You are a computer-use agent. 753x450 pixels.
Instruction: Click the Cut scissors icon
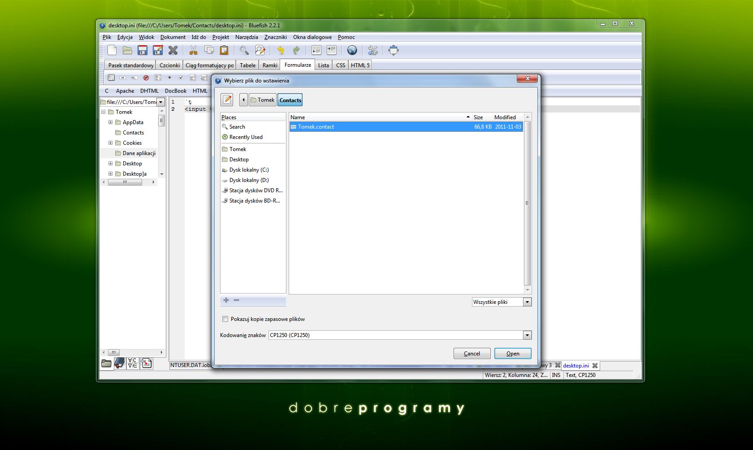[194, 50]
